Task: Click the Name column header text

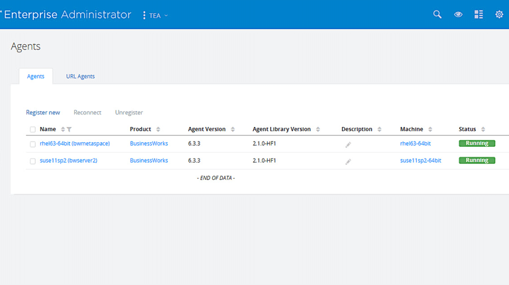Action: (x=48, y=129)
